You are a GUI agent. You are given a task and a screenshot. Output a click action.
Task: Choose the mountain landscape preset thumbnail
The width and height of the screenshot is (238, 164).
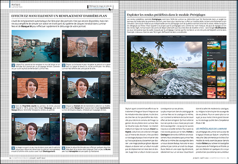point(211,81)
